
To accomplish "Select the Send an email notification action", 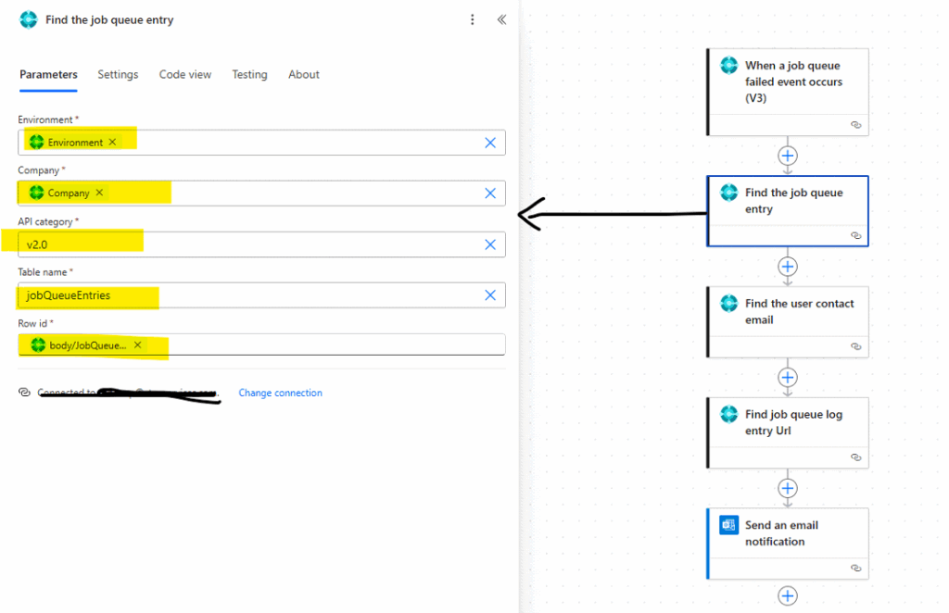I will coord(788,533).
